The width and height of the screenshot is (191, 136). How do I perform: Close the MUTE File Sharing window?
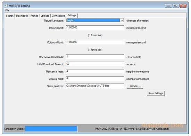point(183,6)
